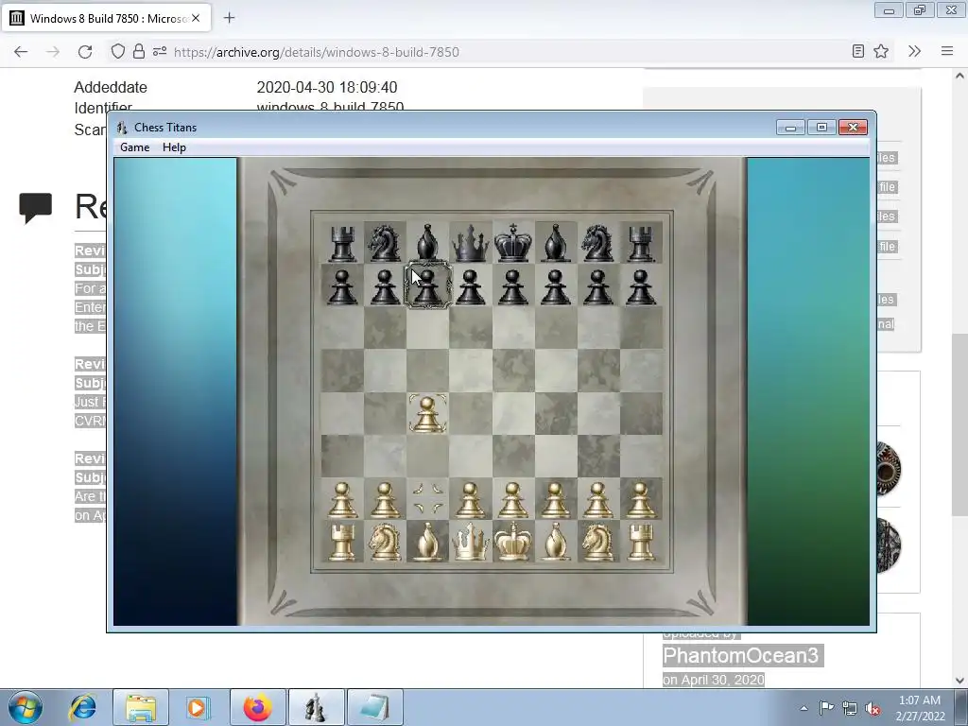The width and height of the screenshot is (968, 726).
Task: Select the highlighted black pawn under the cursor
Action: point(427,286)
